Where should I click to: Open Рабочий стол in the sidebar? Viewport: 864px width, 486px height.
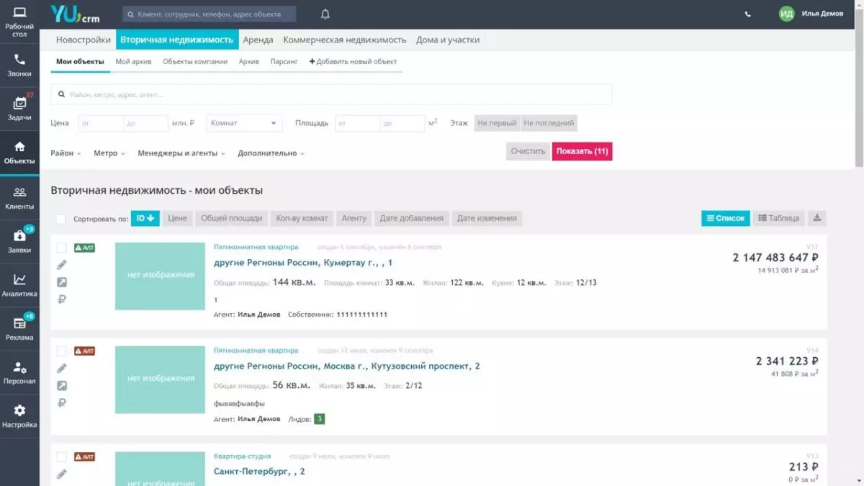coord(19,22)
